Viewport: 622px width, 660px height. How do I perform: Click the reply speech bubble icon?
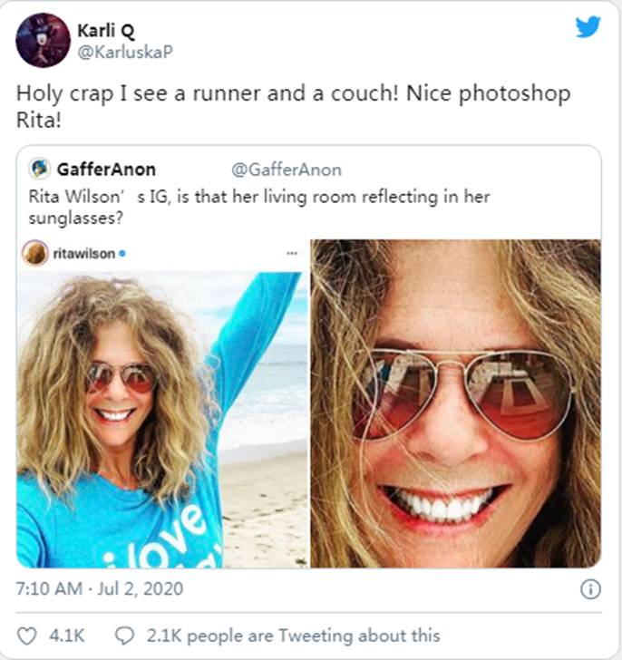pos(126,636)
